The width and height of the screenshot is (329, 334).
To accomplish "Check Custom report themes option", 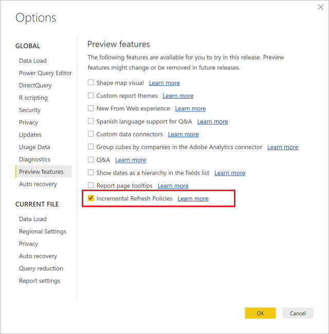I will (91, 95).
